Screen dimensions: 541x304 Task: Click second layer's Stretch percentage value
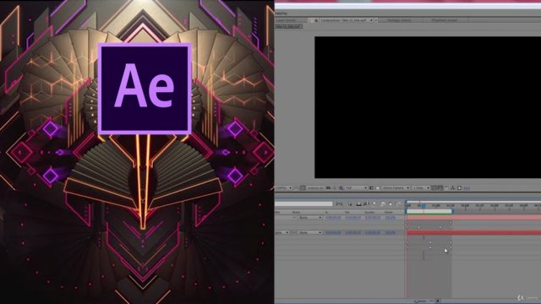pos(391,233)
